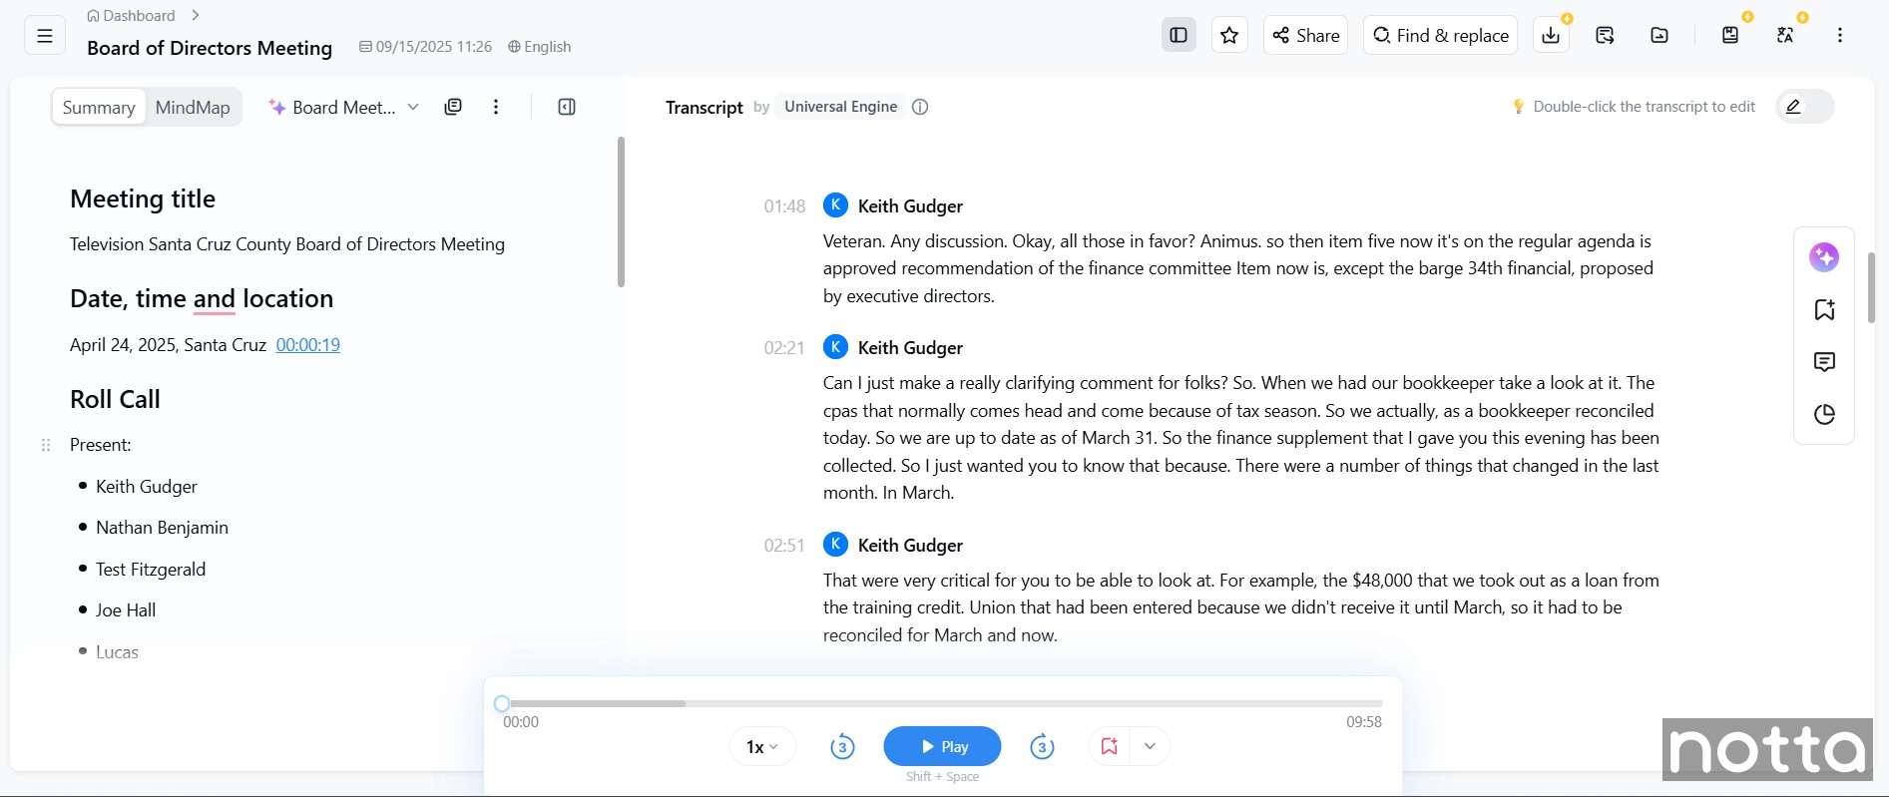This screenshot has width=1889, height=797.
Task: Select the Summary tab
Action: point(99,108)
